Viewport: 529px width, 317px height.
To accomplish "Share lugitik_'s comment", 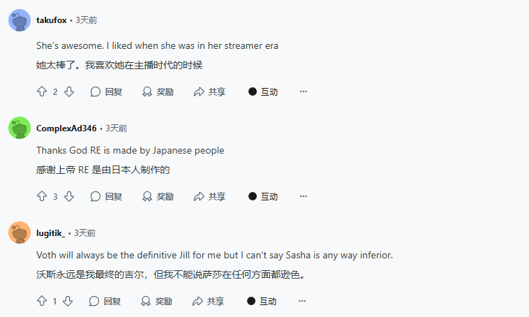I will point(209,301).
